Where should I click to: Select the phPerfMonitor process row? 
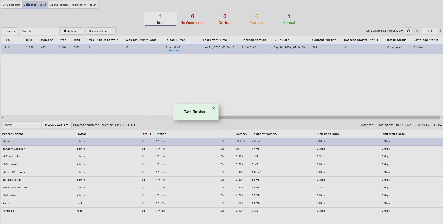(x=222, y=180)
